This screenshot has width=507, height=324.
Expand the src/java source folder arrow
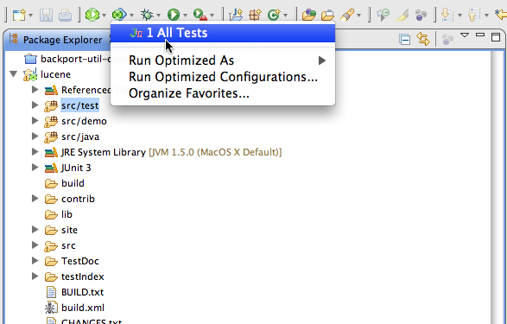(35, 137)
